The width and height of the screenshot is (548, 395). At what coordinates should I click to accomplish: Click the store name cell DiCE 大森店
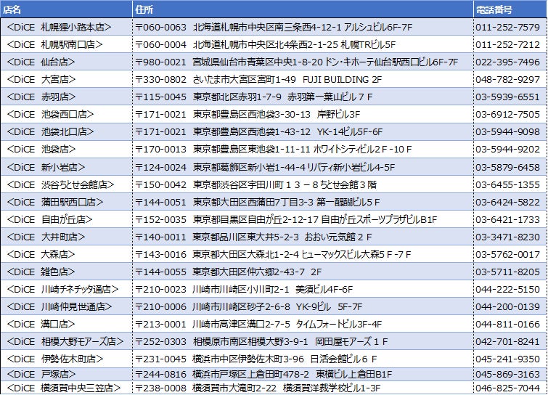[66, 254]
